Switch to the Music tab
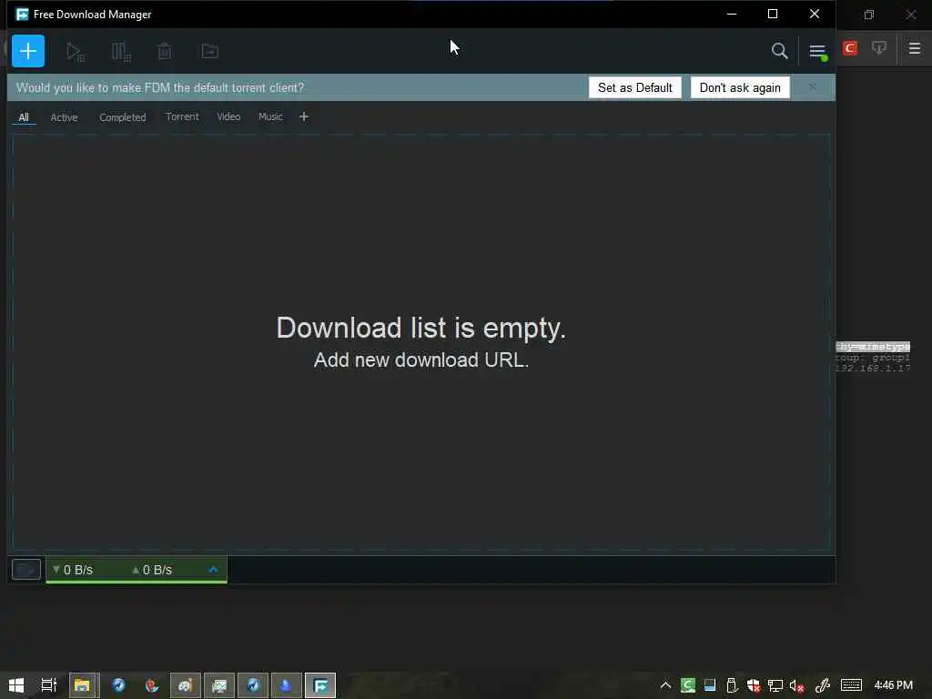Viewport: 932px width, 699px height. click(x=270, y=116)
